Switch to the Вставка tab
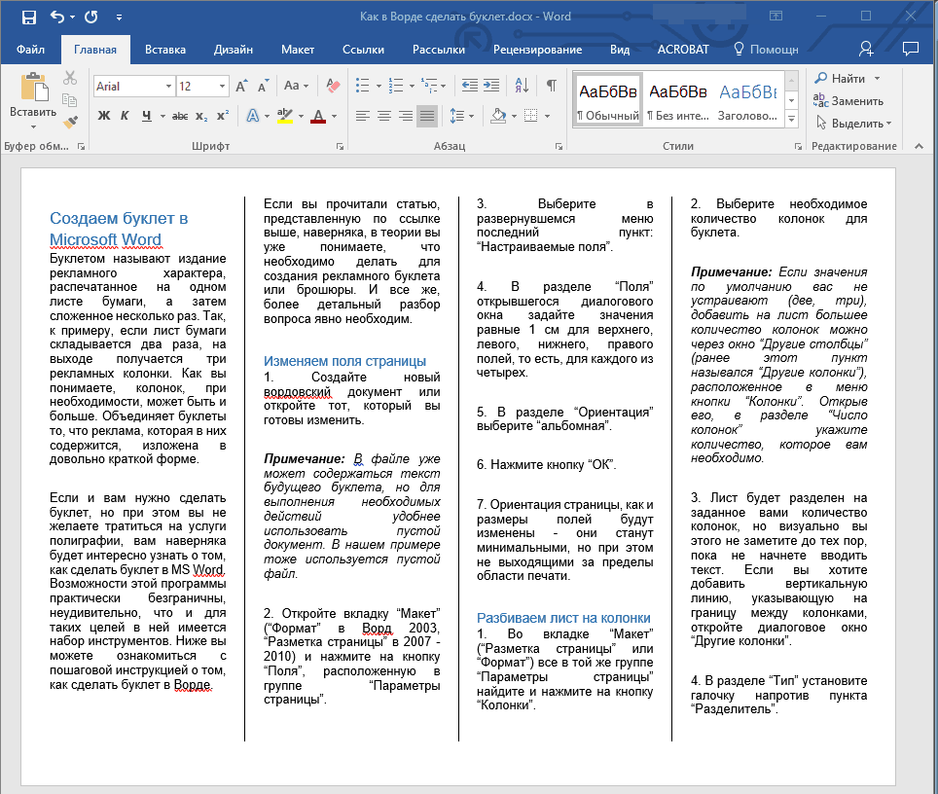The width and height of the screenshot is (938, 794). 165,49
